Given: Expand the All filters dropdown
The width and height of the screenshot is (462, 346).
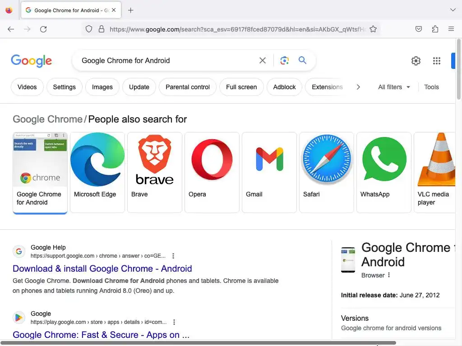Looking at the screenshot, I should tap(394, 87).
